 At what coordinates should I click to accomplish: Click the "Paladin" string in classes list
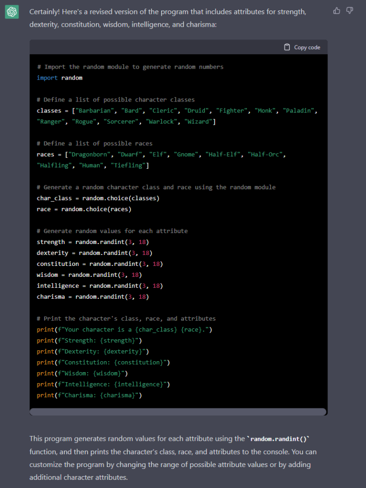click(x=298, y=111)
